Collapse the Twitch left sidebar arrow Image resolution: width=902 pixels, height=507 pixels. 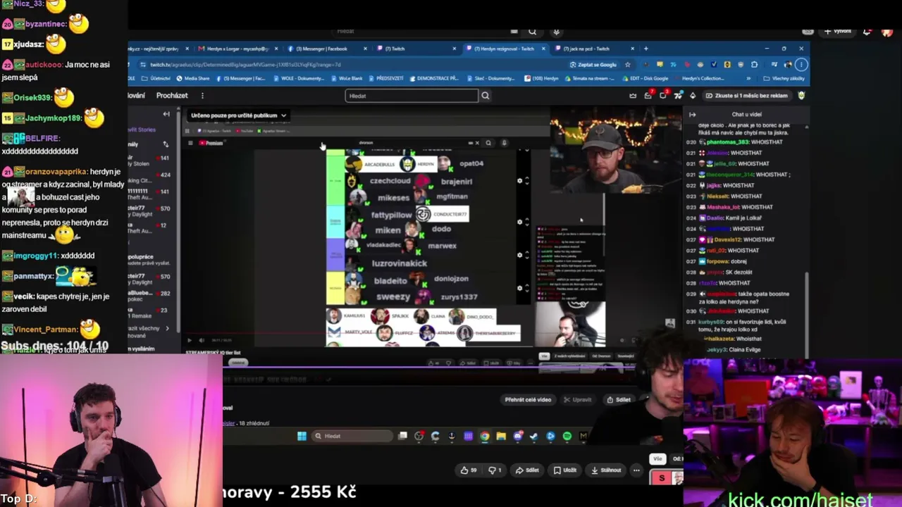click(x=166, y=114)
